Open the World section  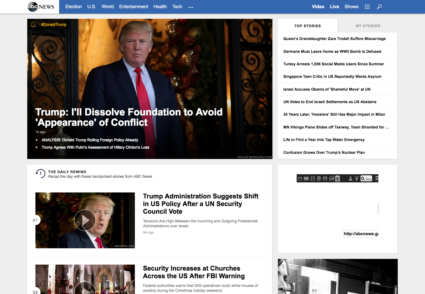click(x=108, y=7)
